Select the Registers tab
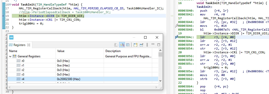 pos(19,45)
